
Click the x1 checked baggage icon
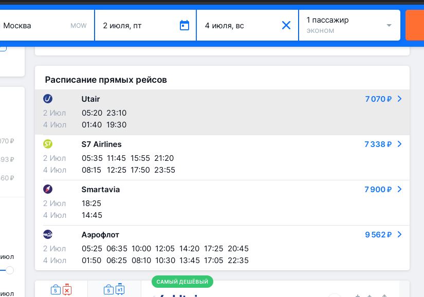point(120,289)
